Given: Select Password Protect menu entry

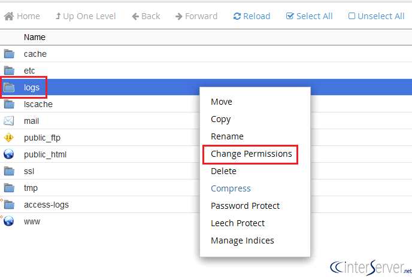Looking at the screenshot, I should (x=245, y=206).
